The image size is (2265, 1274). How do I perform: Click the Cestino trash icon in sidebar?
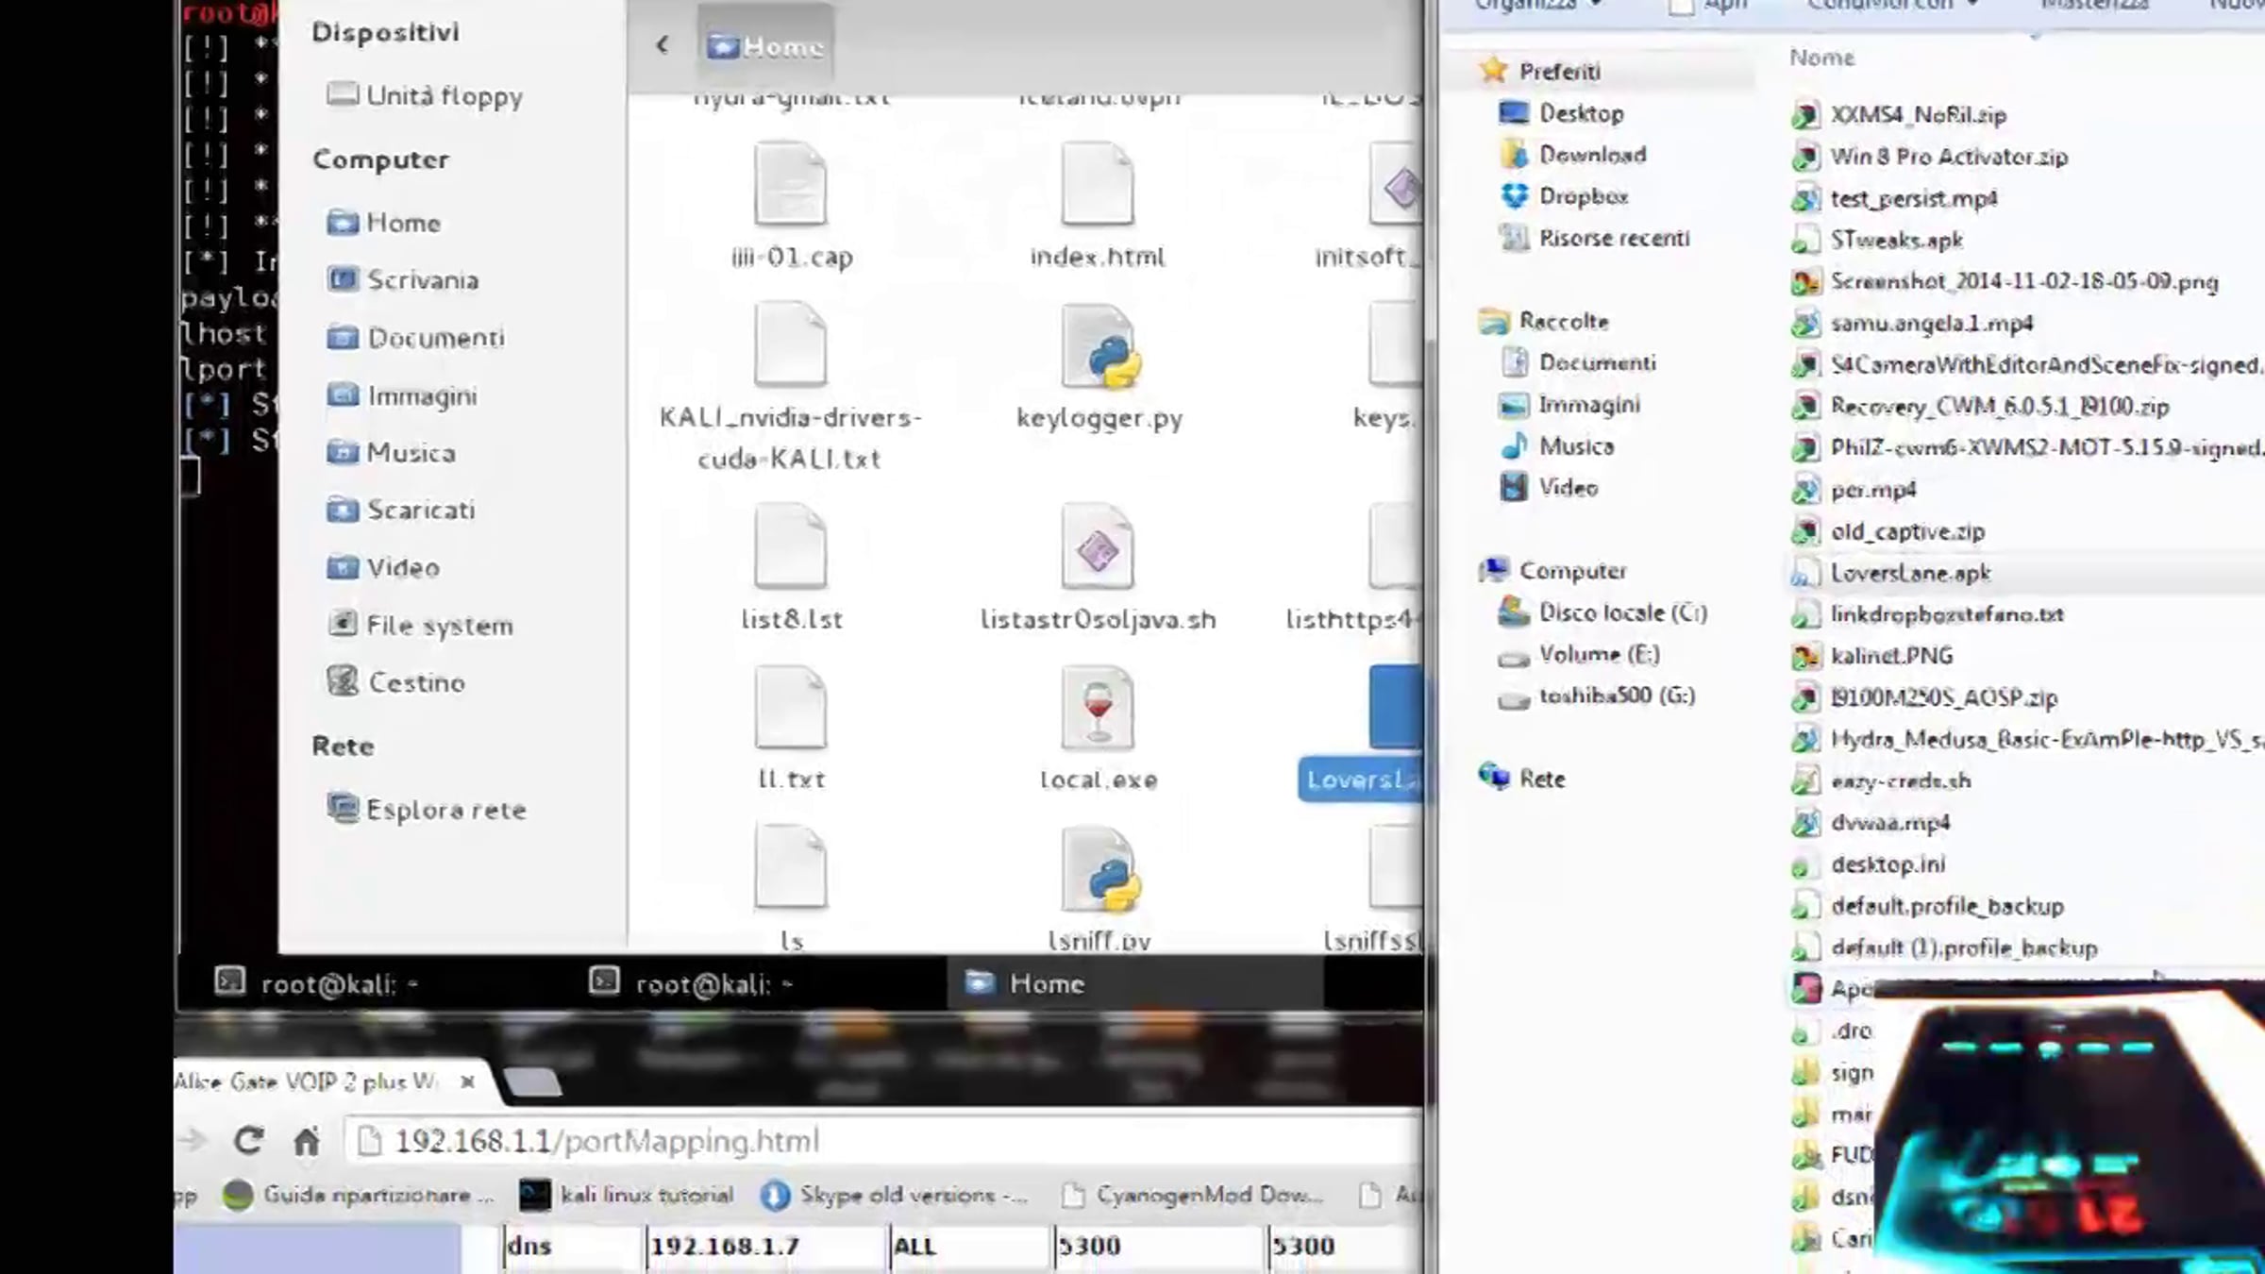(343, 681)
